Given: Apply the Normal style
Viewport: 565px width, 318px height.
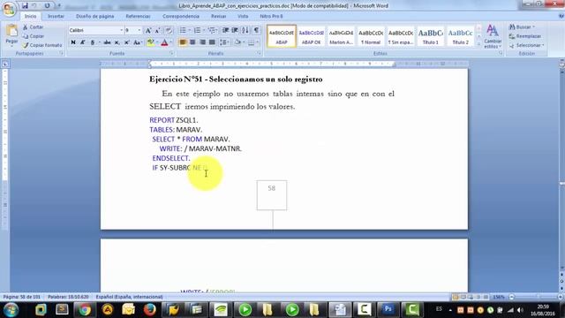Looking at the screenshot, I should [x=371, y=36].
